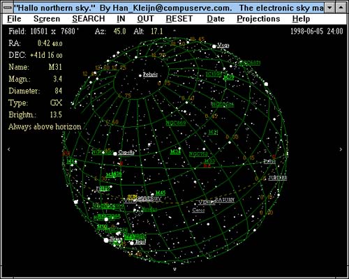
Task: Open the Projections menu
Action: point(258,19)
